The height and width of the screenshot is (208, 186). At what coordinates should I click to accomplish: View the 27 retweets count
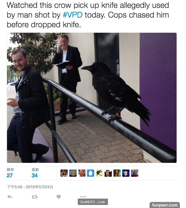10,176
